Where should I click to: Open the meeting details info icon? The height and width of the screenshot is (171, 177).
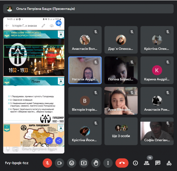(136, 163)
